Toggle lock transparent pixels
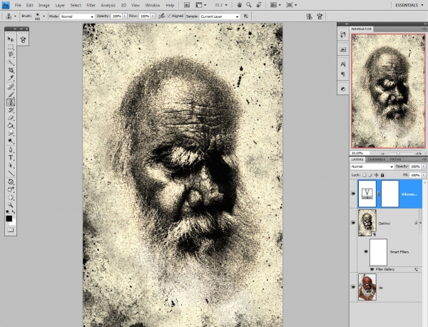Image resolution: width=428 pixels, height=327 pixels. 365,175
